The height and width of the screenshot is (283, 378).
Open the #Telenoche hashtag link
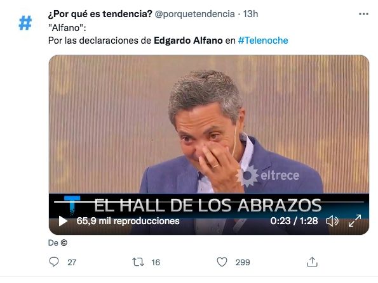(x=263, y=41)
